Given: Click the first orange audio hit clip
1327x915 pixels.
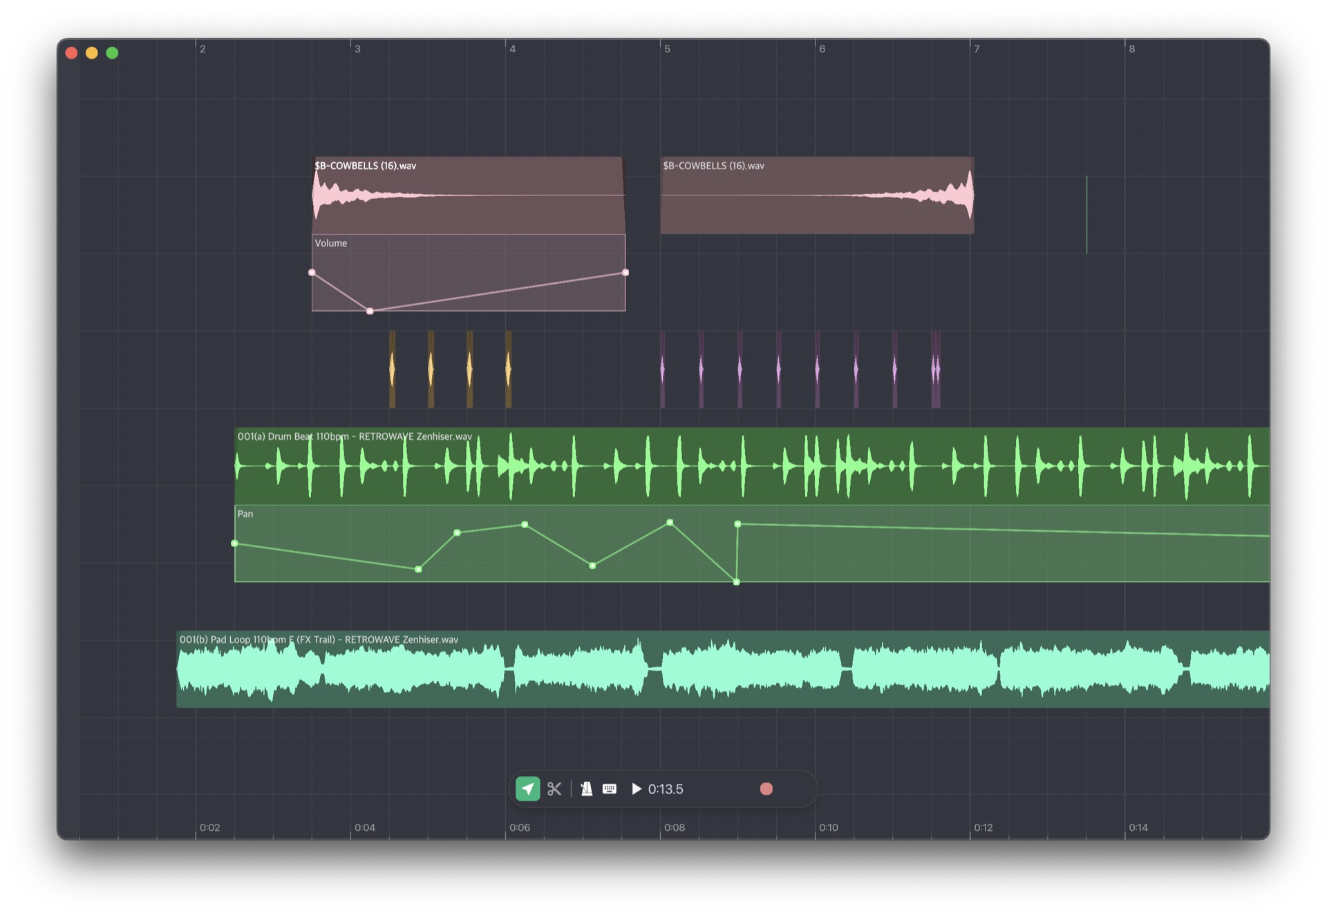Looking at the screenshot, I should [x=392, y=369].
